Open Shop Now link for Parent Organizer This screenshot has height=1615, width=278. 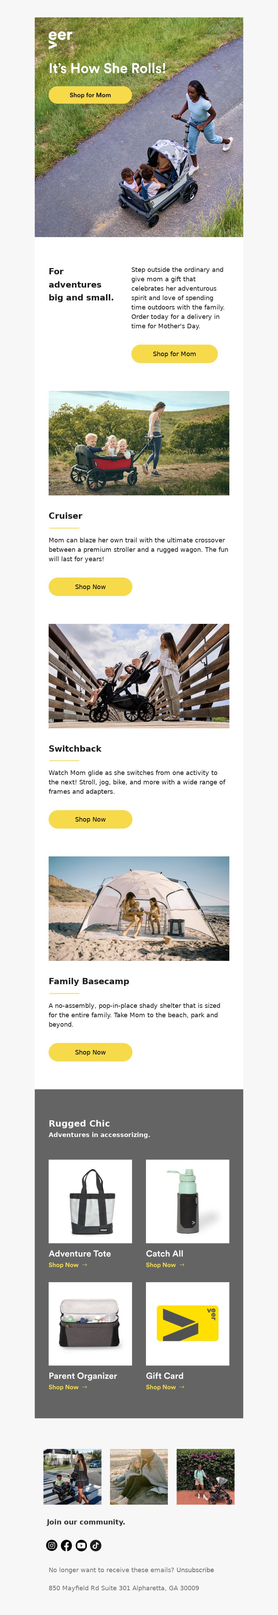click(x=68, y=1387)
